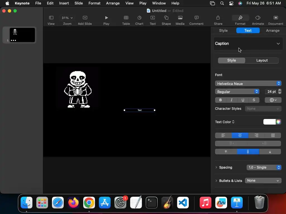The width and height of the screenshot is (286, 214).
Task: Open the Arrange menu
Action: [113, 3]
